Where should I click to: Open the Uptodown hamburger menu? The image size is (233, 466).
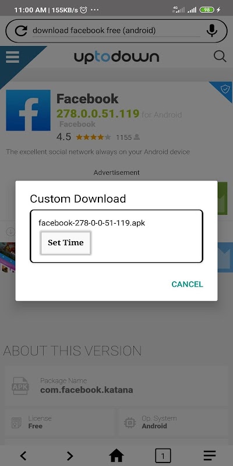coord(12,57)
